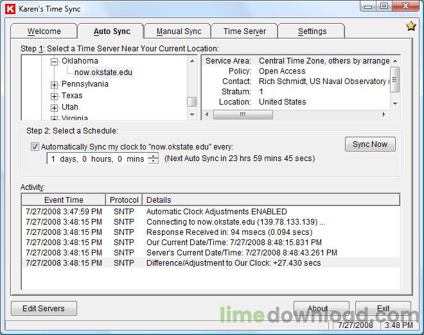This screenshot has width=424, height=335.
Task: Select 'Response Received in: 94 msecs' row
Action: click(211, 232)
